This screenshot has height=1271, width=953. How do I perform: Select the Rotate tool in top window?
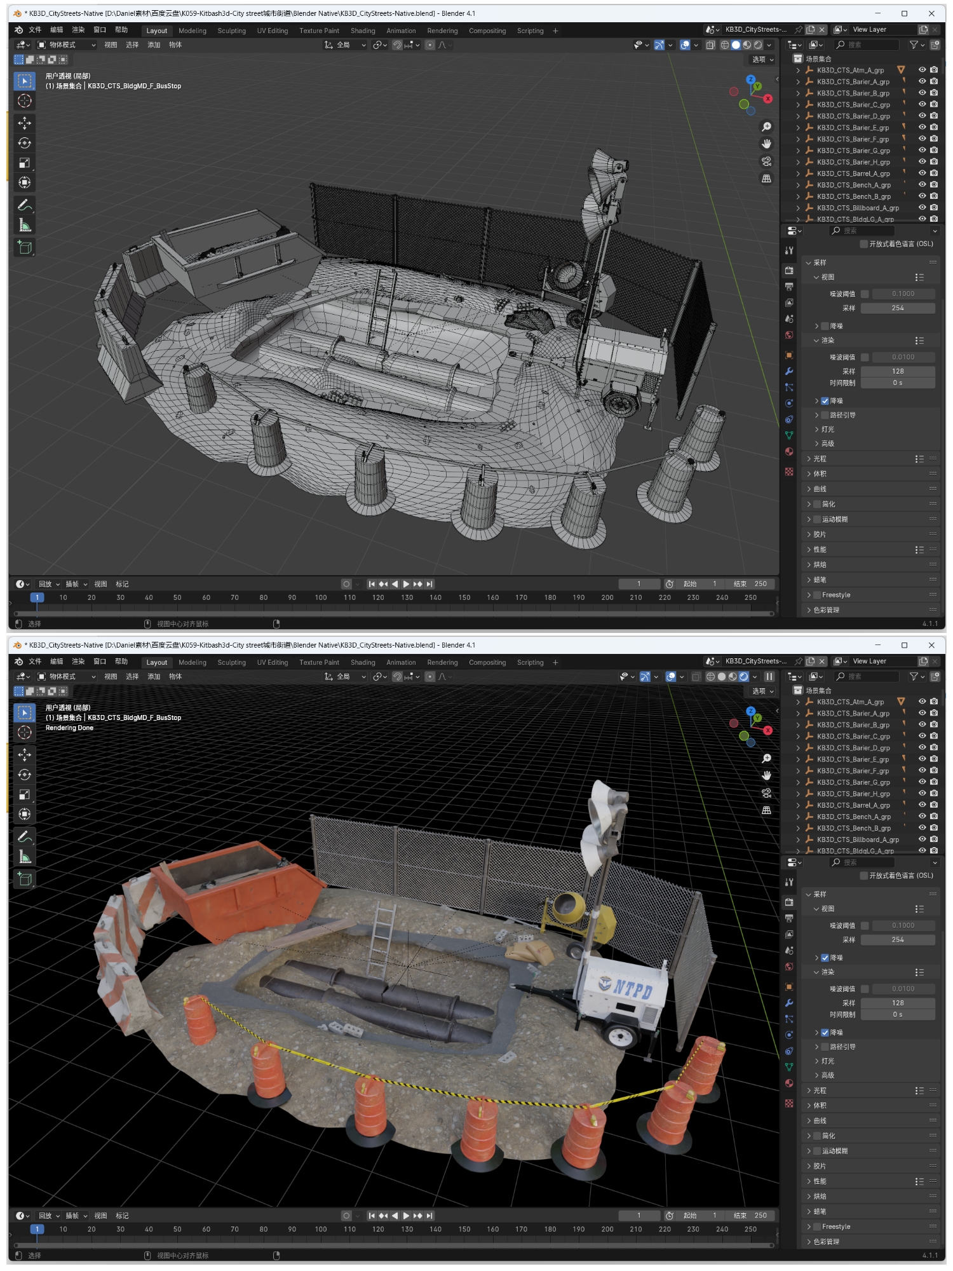click(24, 143)
